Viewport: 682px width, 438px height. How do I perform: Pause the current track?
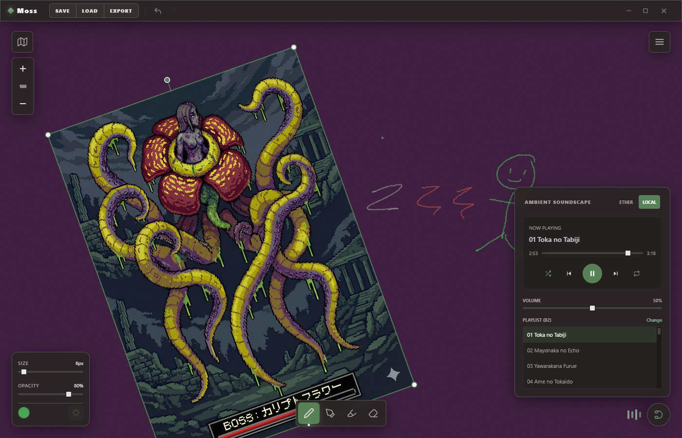[592, 274]
